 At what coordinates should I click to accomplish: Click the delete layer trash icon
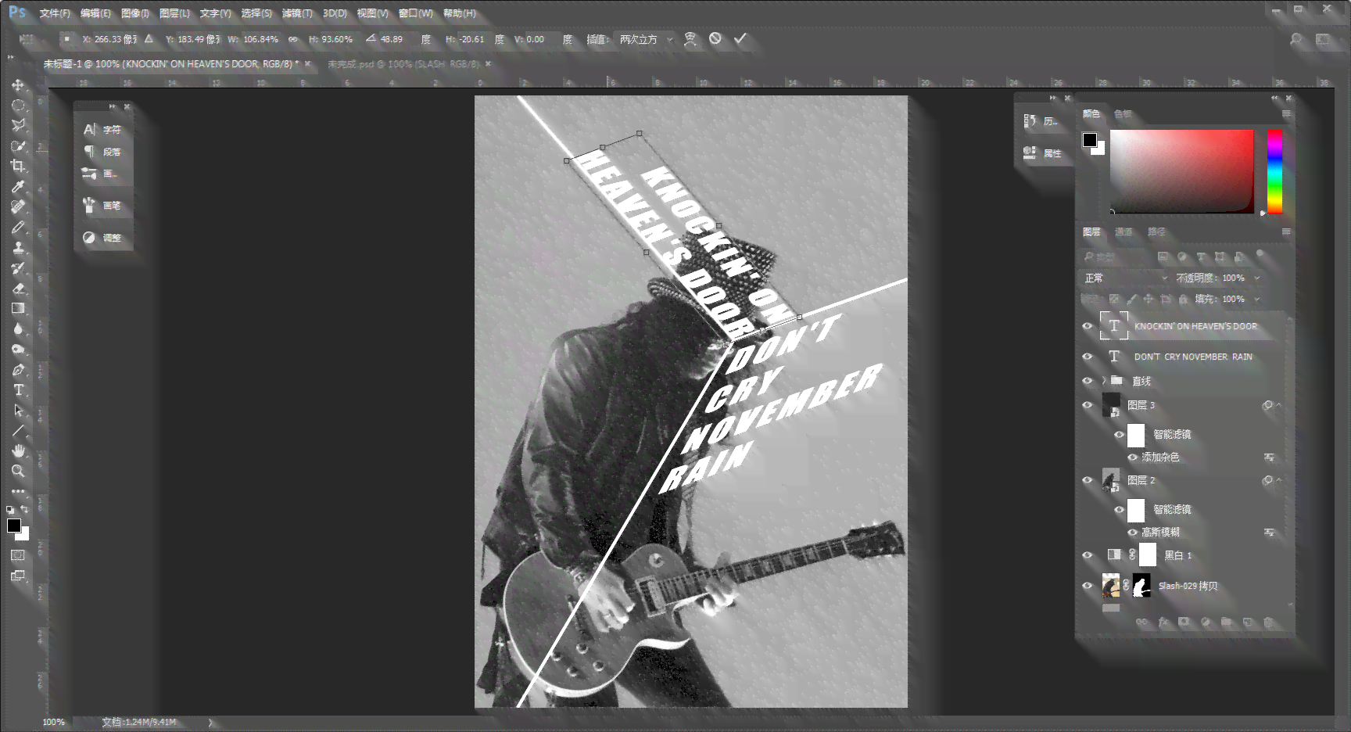tap(1269, 623)
